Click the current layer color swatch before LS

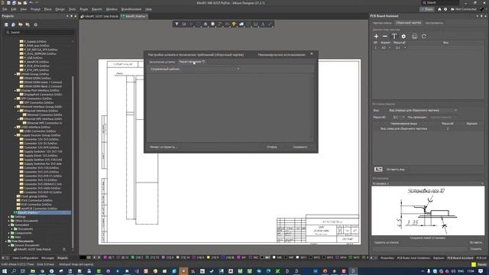pyautogui.click(x=83, y=258)
